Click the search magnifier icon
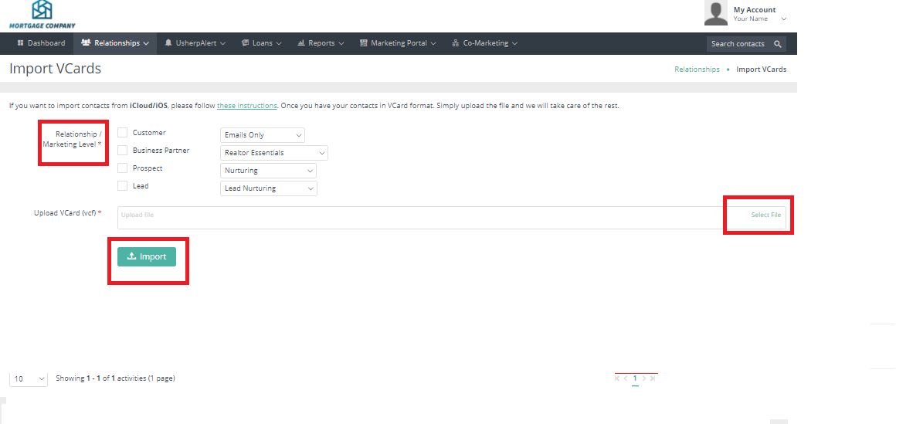 (777, 44)
